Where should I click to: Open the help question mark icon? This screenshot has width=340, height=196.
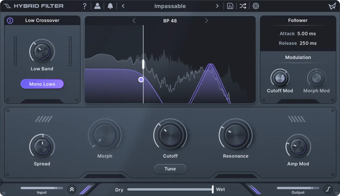pos(84,6)
